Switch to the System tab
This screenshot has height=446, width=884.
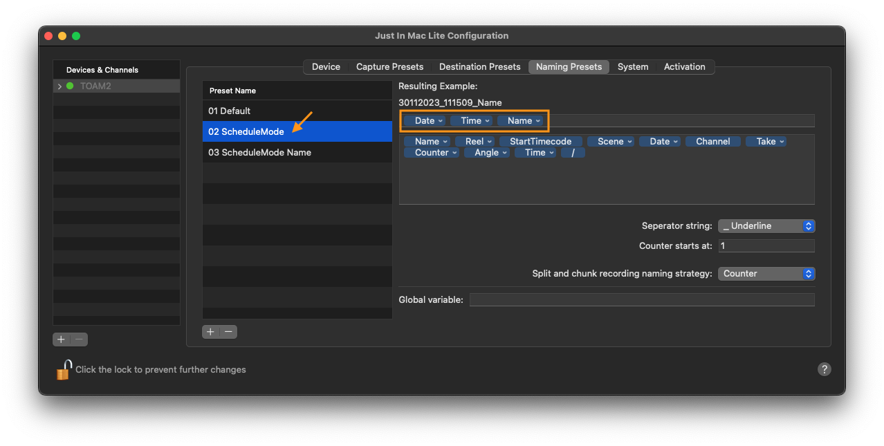pos(633,67)
